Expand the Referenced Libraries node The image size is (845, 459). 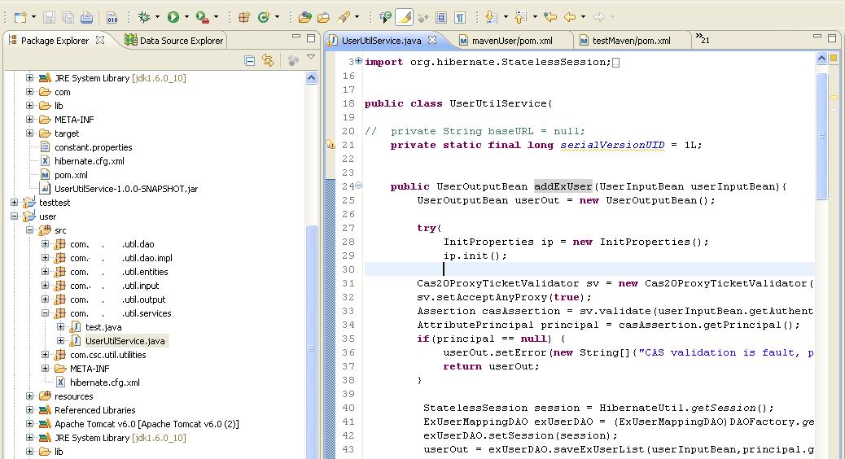pyautogui.click(x=29, y=410)
